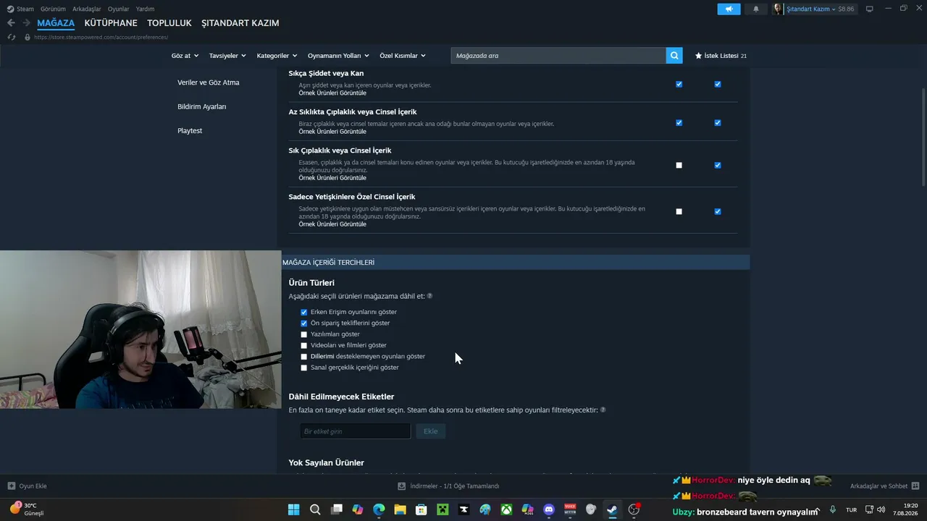Uncheck 'Erken Erişim oyunlarını göster'
The height and width of the screenshot is (521, 927).
coord(304,312)
